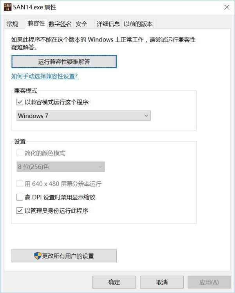
Task: Select the 安全 tab
Action: [x=81, y=24]
